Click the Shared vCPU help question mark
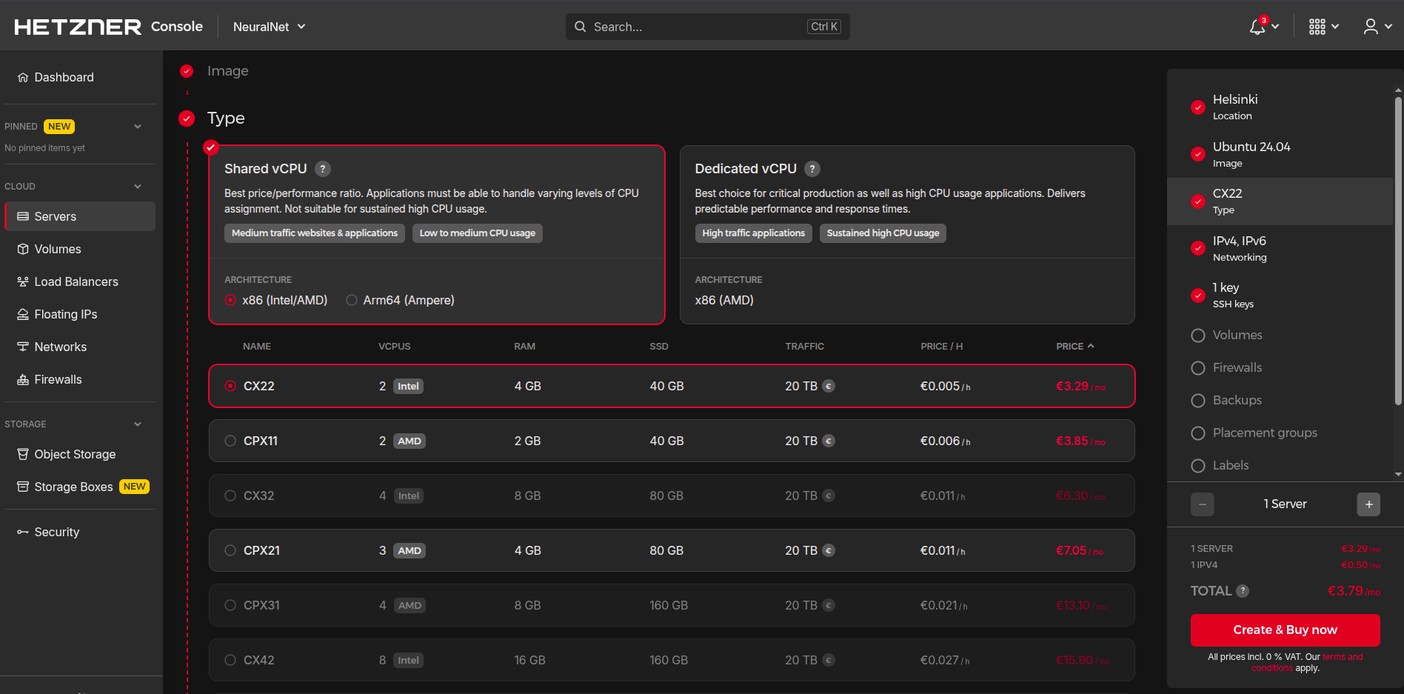Screen dimensions: 1404x694 [323, 169]
